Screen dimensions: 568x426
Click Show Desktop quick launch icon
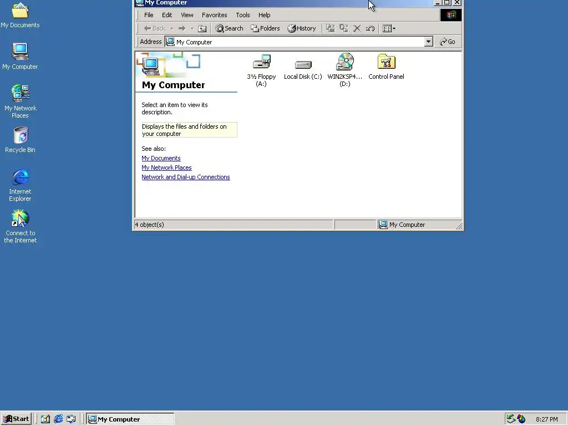45,419
